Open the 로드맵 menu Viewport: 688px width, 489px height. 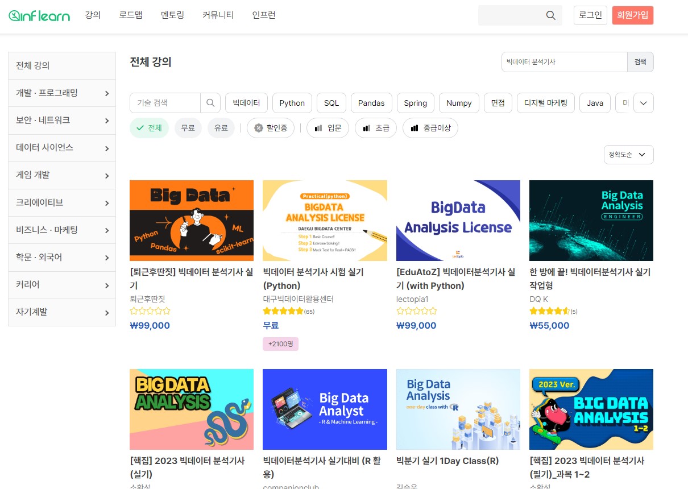[x=131, y=15]
